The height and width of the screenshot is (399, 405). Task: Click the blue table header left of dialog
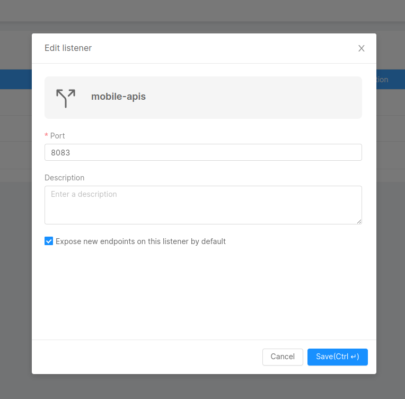click(16, 80)
